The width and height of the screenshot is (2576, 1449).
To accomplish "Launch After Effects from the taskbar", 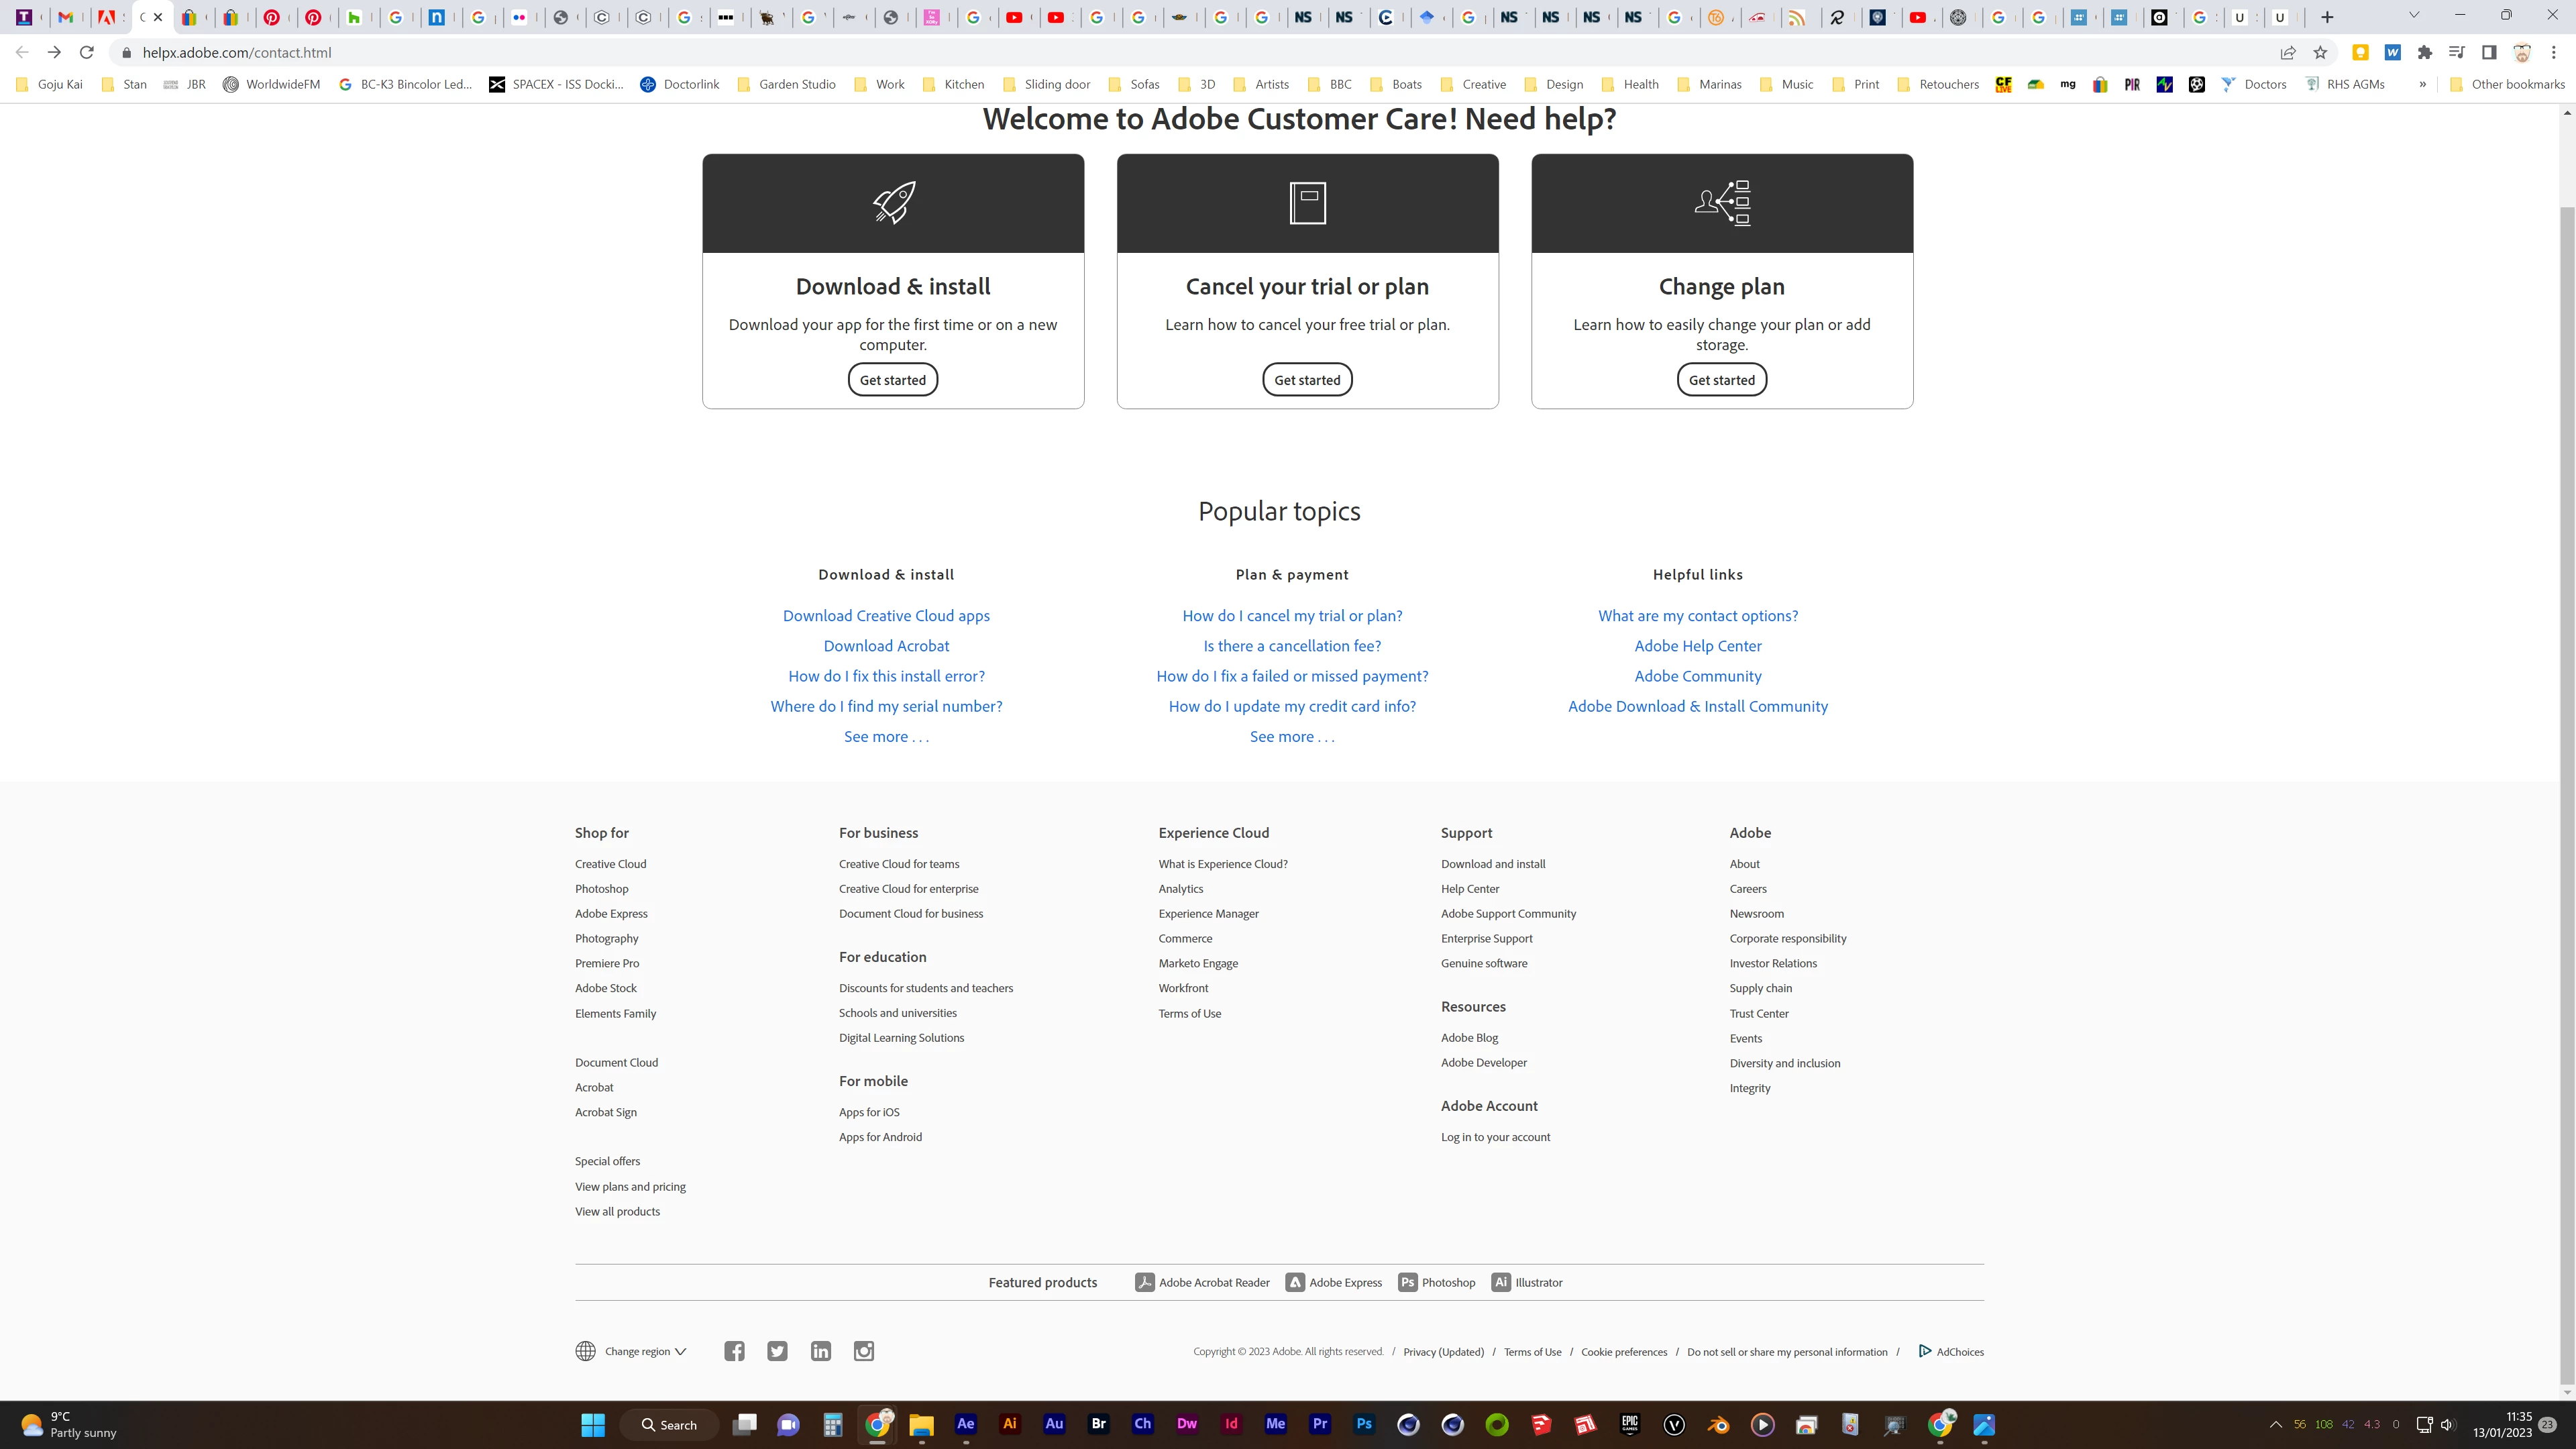I will (965, 1424).
